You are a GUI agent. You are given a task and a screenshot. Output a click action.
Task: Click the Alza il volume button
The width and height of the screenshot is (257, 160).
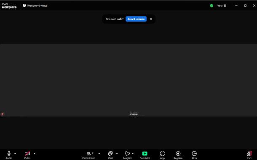(x=136, y=19)
